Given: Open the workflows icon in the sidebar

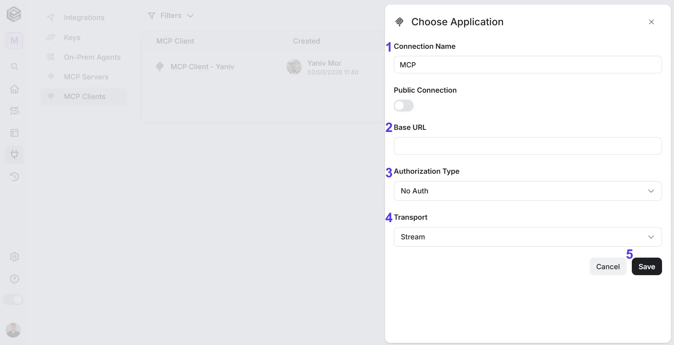Looking at the screenshot, I should pos(14,111).
